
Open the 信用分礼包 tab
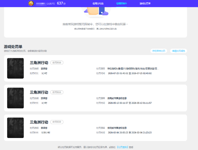pos(98,4)
